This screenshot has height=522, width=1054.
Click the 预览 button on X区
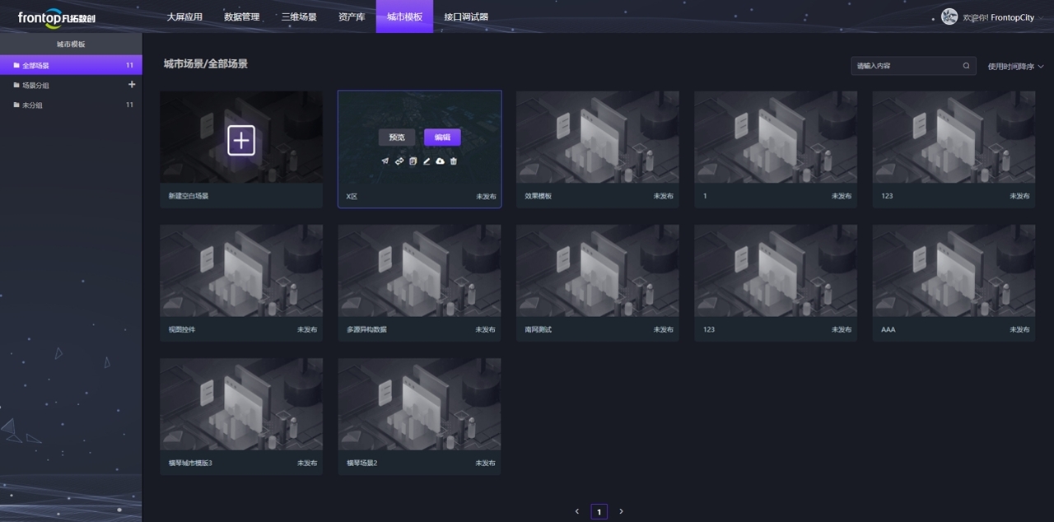click(397, 137)
